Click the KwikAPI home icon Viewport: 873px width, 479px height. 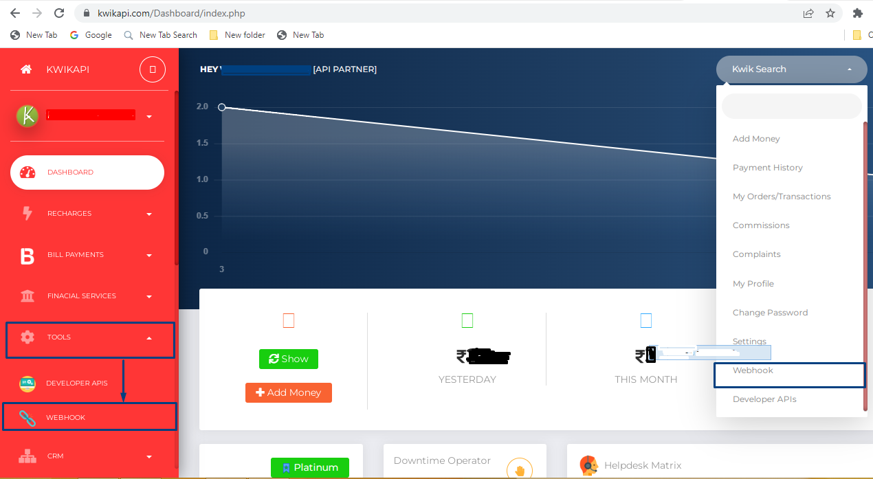26,69
